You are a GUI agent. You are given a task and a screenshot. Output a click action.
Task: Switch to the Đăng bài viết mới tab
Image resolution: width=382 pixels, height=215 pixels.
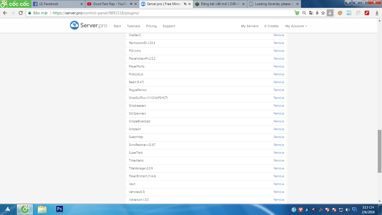(219, 4)
